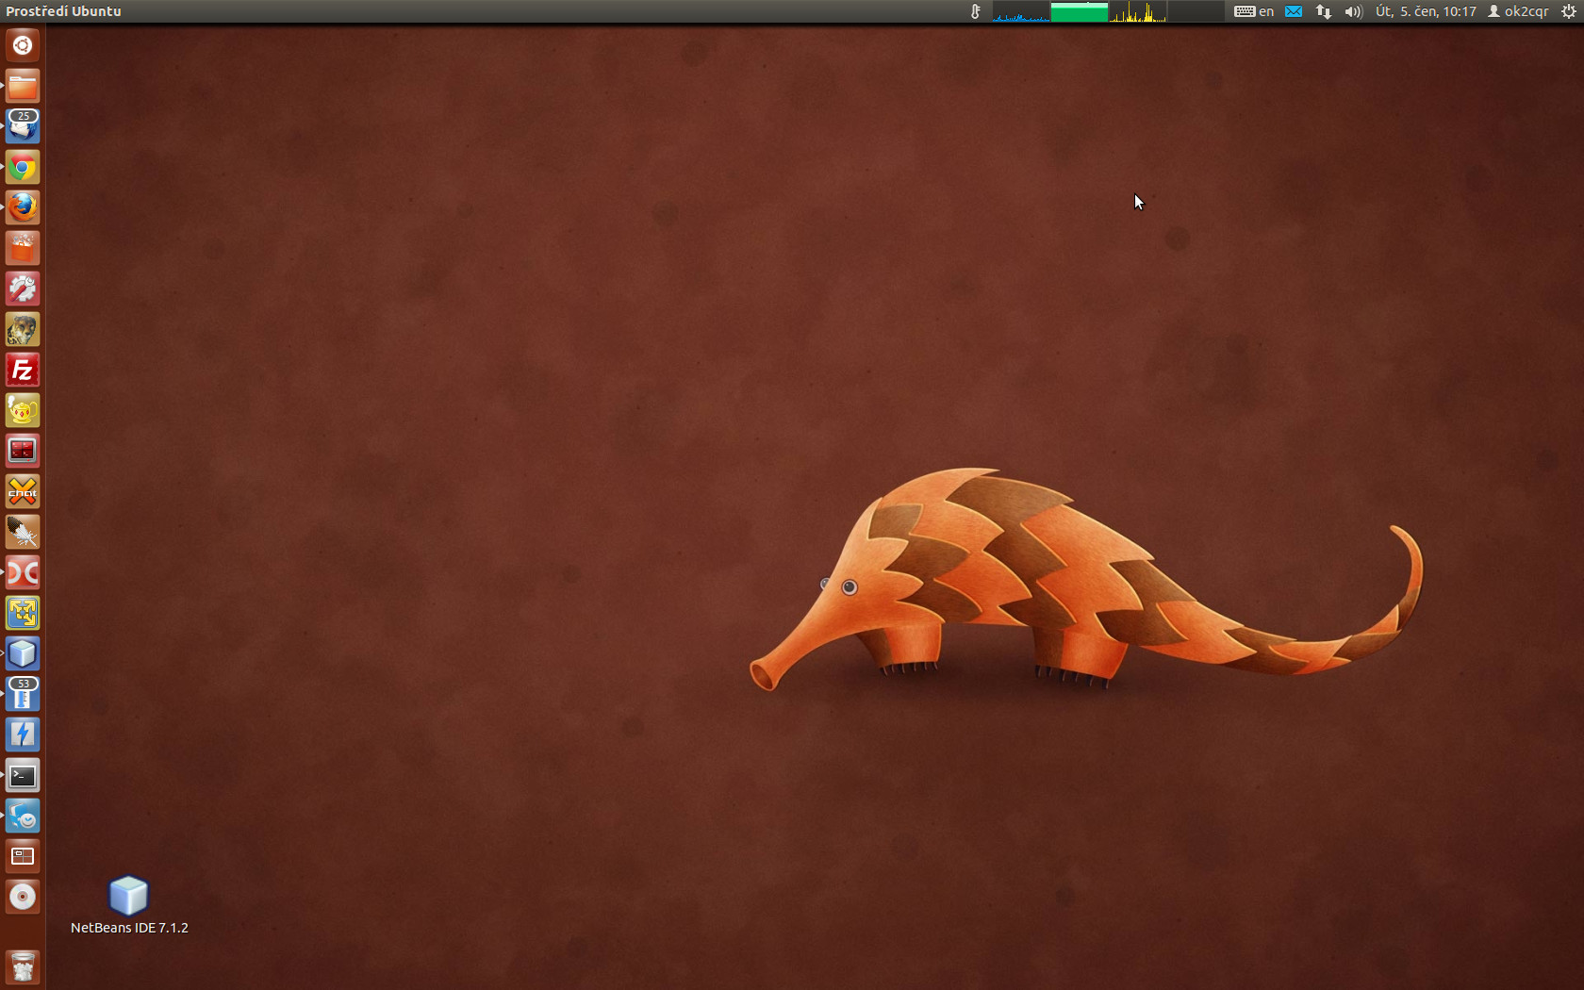Open Files home folder in launcher
Image resolution: width=1584 pixels, height=990 pixels.
tap(23, 87)
